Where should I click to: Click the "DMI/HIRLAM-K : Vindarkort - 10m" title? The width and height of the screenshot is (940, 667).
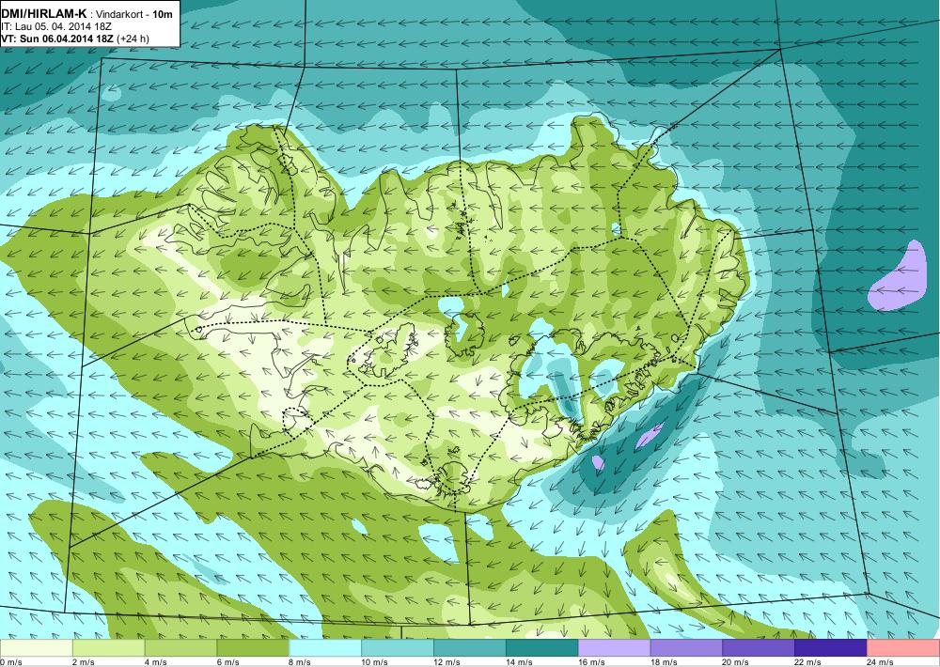(86, 14)
